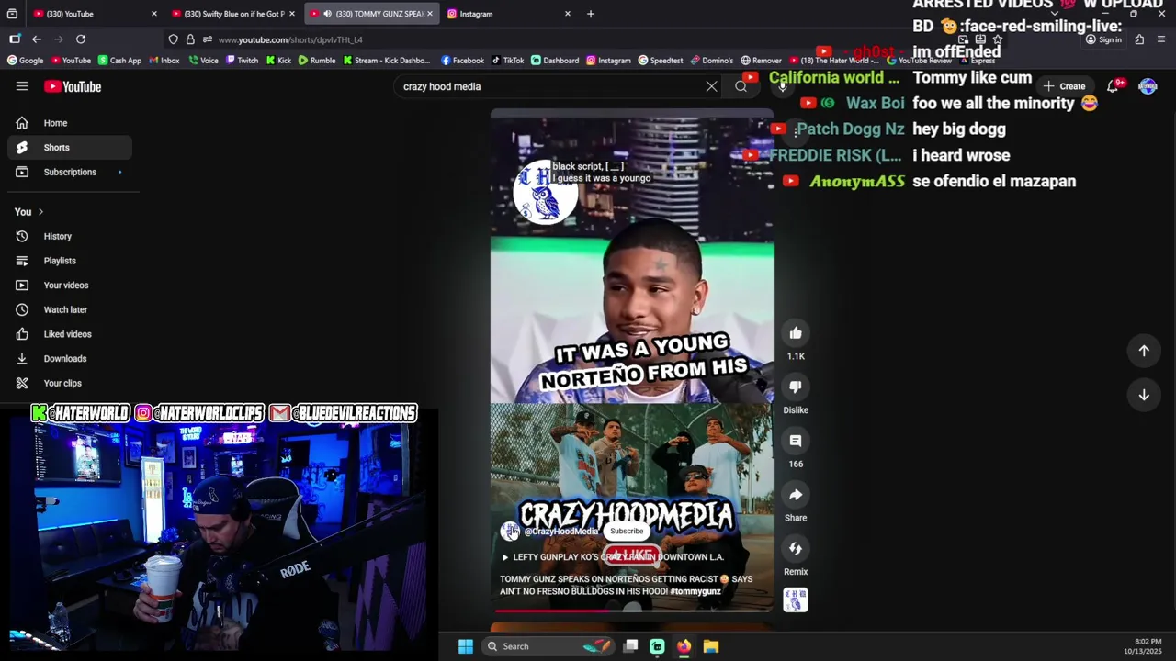Open Firefox View in tab strip
The height and width of the screenshot is (661, 1176).
[12, 14]
